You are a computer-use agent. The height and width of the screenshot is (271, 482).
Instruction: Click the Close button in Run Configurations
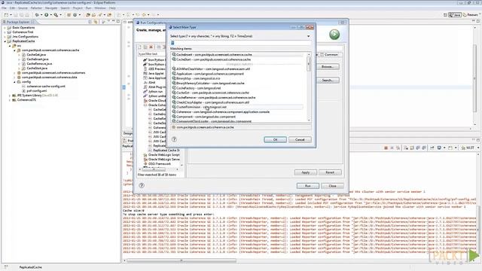[x=332, y=186]
